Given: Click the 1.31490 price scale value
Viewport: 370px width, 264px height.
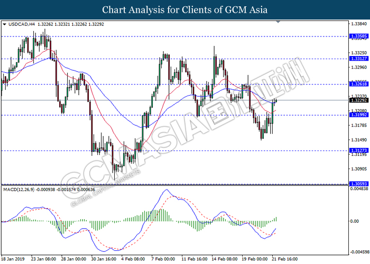Looking at the screenshot, I should click(359, 140).
